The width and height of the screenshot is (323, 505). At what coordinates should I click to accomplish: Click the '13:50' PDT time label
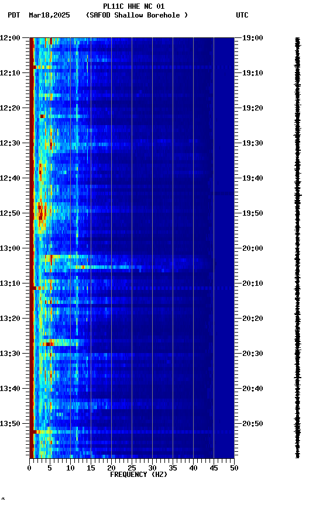pos(10,424)
